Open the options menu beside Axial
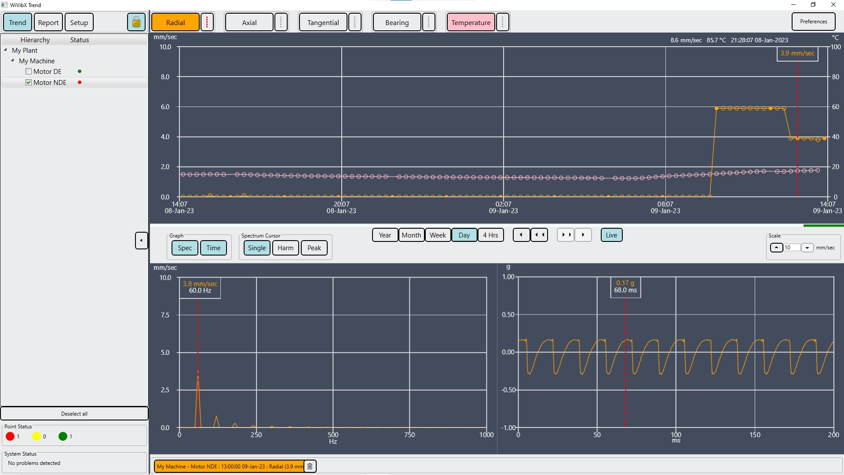The height and width of the screenshot is (475, 844). coord(281,22)
